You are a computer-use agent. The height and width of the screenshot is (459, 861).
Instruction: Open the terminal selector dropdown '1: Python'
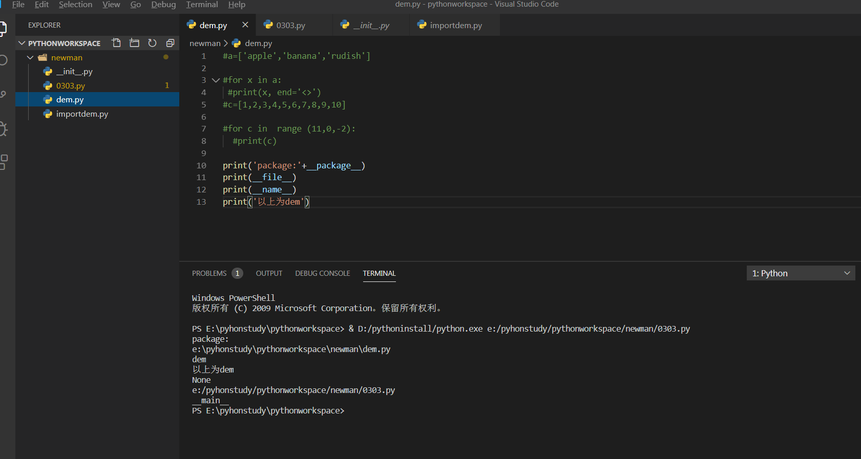pyautogui.click(x=801, y=273)
